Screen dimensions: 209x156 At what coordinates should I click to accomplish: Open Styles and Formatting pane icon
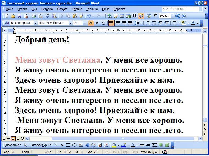pyautogui.click(x=7, y=23)
